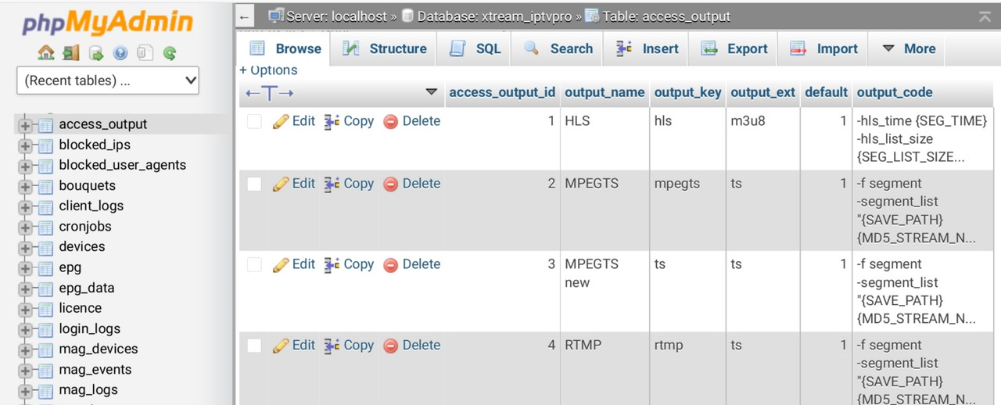The width and height of the screenshot is (1001, 405).
Task: Click the back arrow panel toggle button
Action: tap(245, 16)
